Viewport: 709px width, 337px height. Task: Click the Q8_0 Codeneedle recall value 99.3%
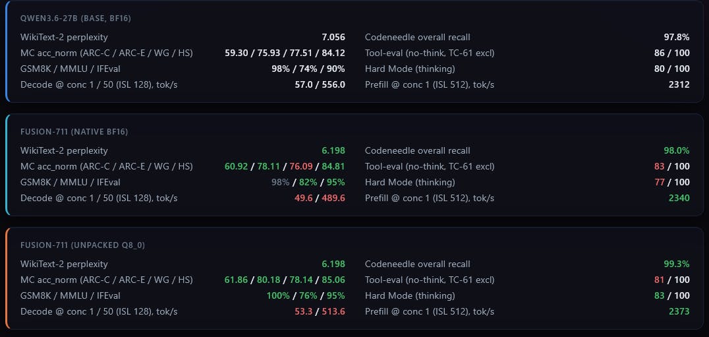click(x=677, y=264)
